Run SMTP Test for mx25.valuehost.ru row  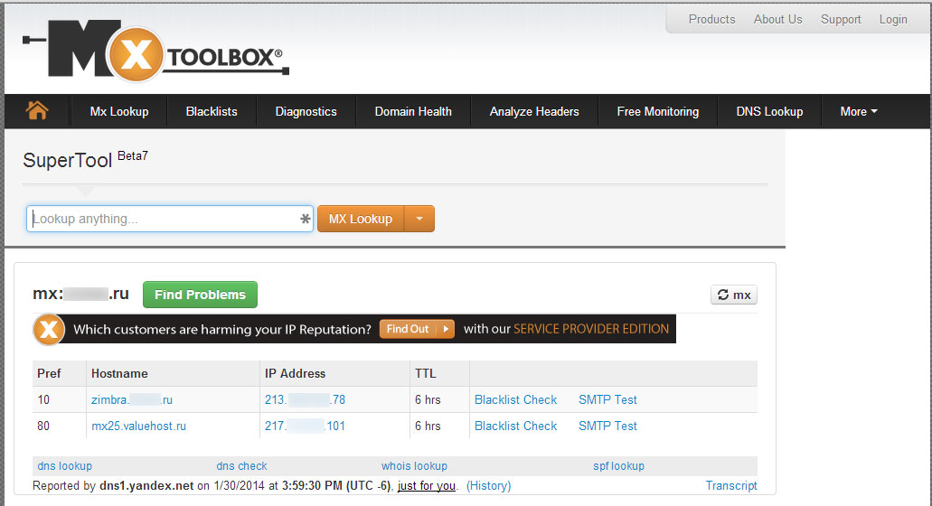point(608,426)
